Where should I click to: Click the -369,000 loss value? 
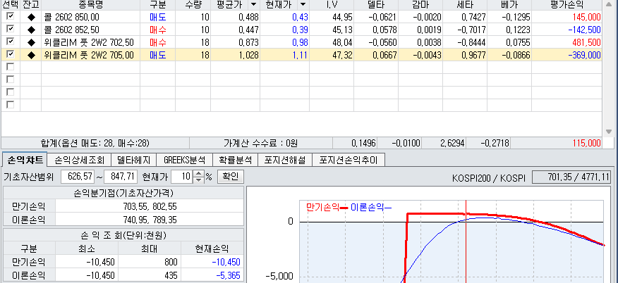585,56
